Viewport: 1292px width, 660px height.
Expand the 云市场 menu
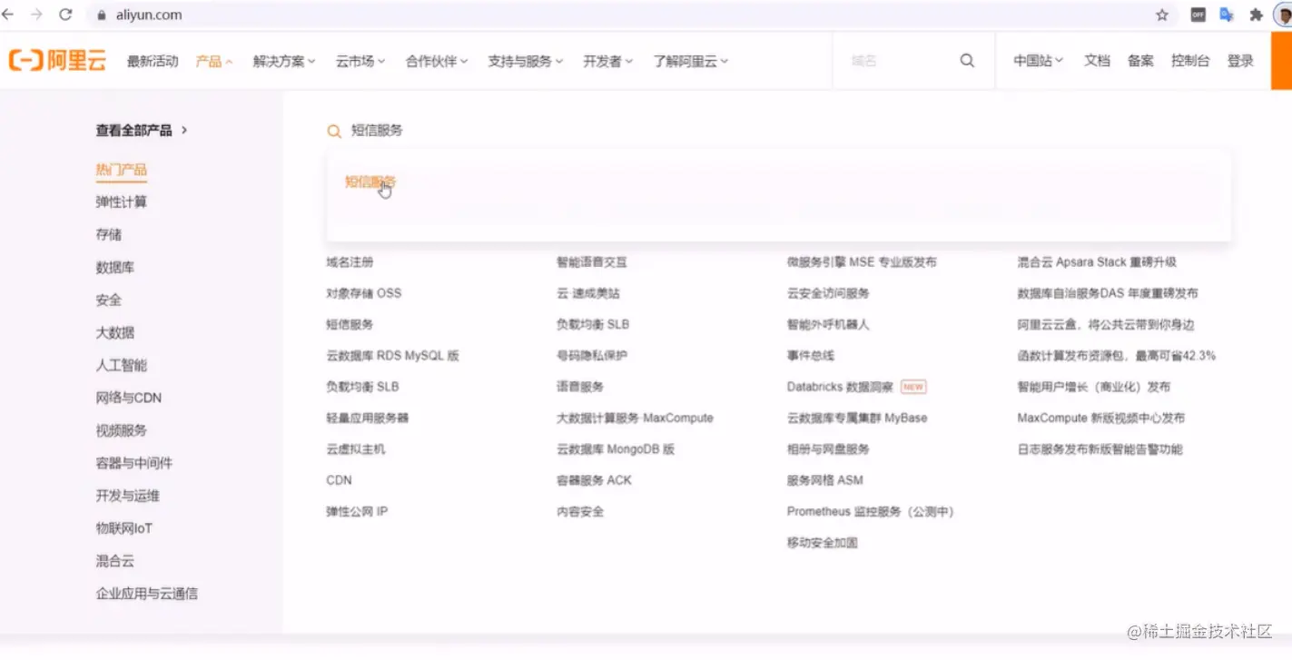pyautogui.click(x=360, y=61)
